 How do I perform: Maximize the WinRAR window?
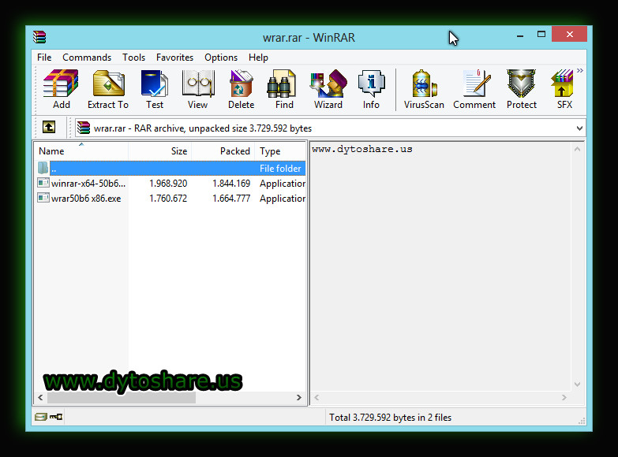[x=541, y=35]
